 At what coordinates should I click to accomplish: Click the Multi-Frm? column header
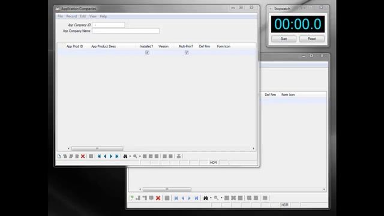[x=186, y=46]
